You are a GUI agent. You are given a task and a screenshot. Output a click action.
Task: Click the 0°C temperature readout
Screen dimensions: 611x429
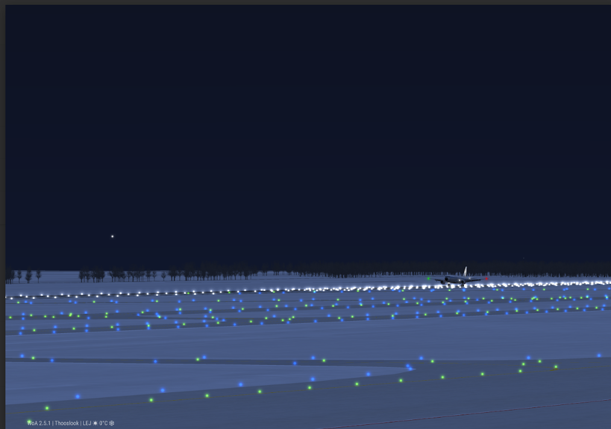coord(103,423)
